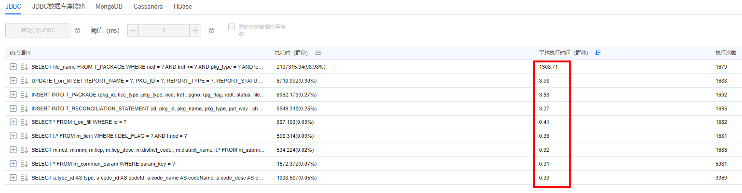Click help icon next to 启动分析JDBC button
This screenshot has width=742, height=193.
pyautogui.click(x=77, y=31)
